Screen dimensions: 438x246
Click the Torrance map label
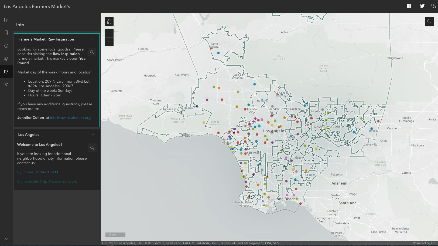point(256,183)
